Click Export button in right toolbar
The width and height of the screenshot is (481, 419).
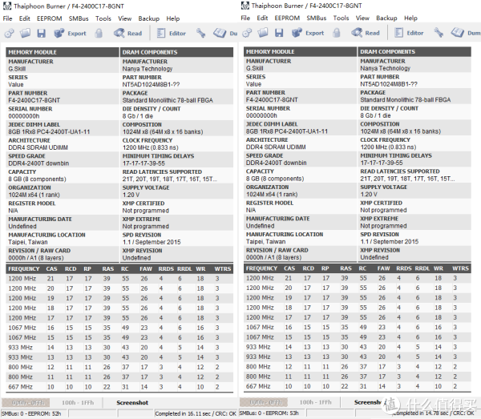click(x=308, y=33)
